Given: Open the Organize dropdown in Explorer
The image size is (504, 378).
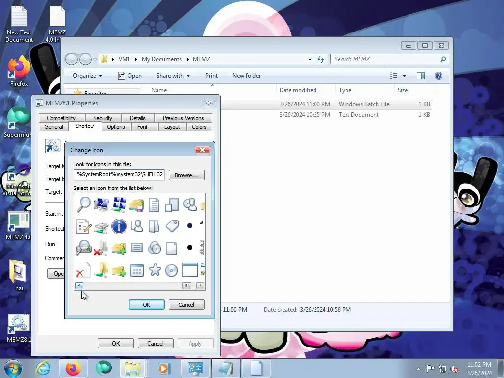Looking at the screenshot, I should point(88,76).
